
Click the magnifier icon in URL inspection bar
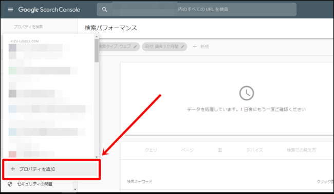point(104,9)
